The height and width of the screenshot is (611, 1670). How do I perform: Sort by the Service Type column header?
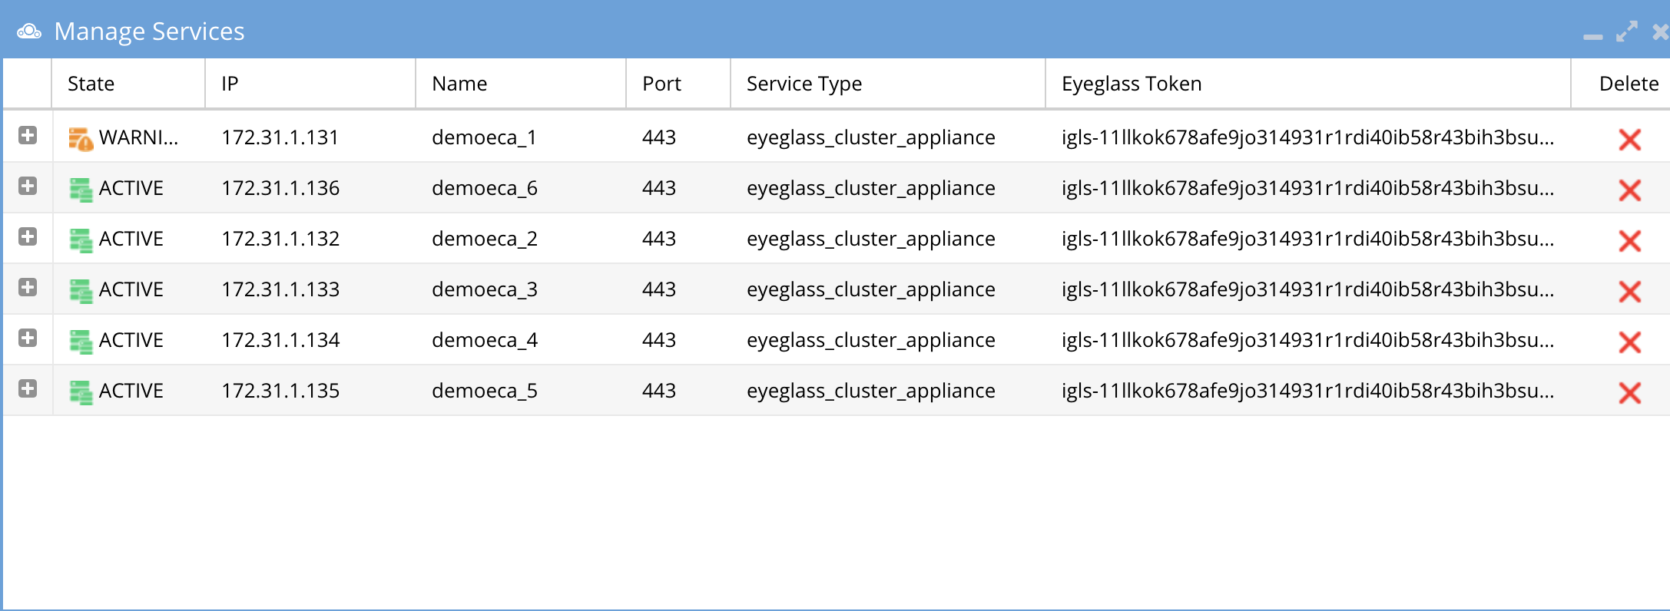(x=888, y=84)
